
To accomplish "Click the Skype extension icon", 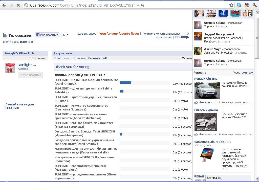I will 239,5.
